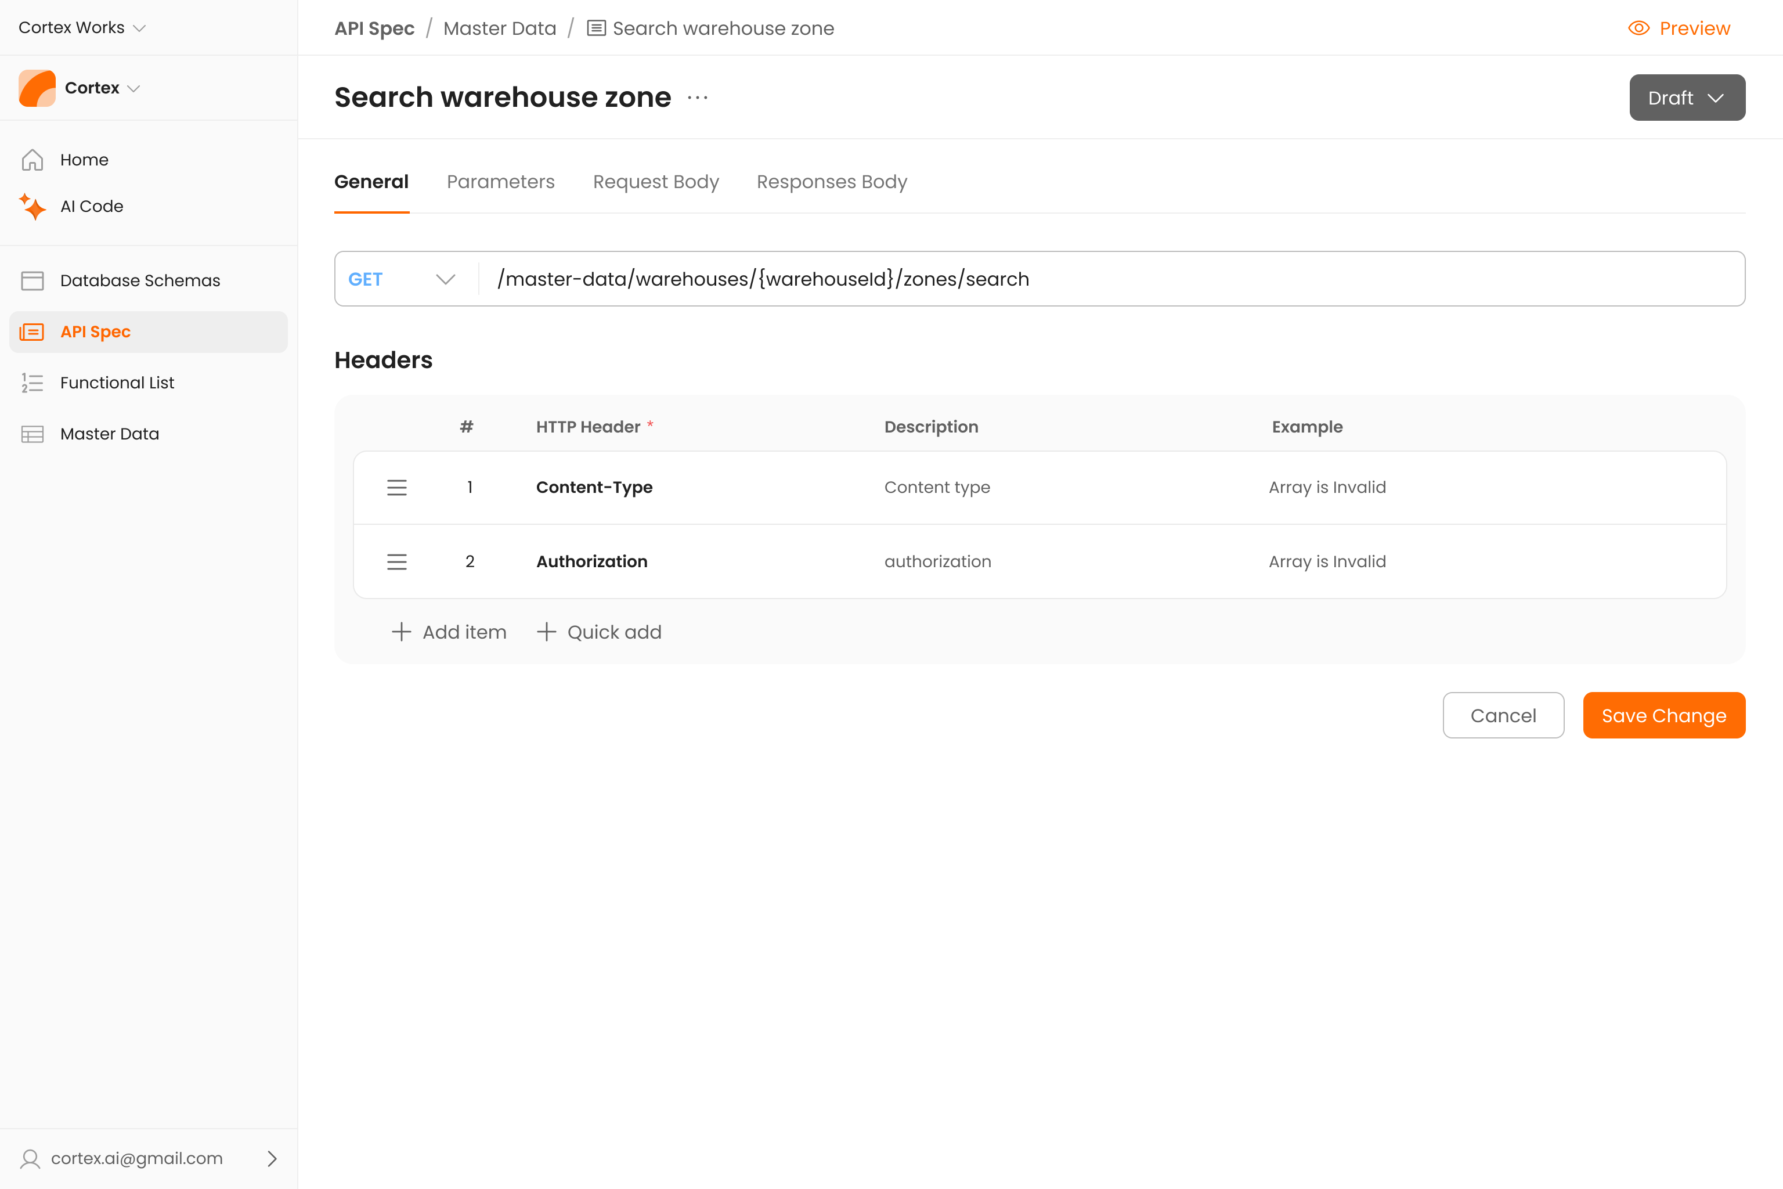Switch to the Parameters tab

pyautogui.click(x=500, y=182)
